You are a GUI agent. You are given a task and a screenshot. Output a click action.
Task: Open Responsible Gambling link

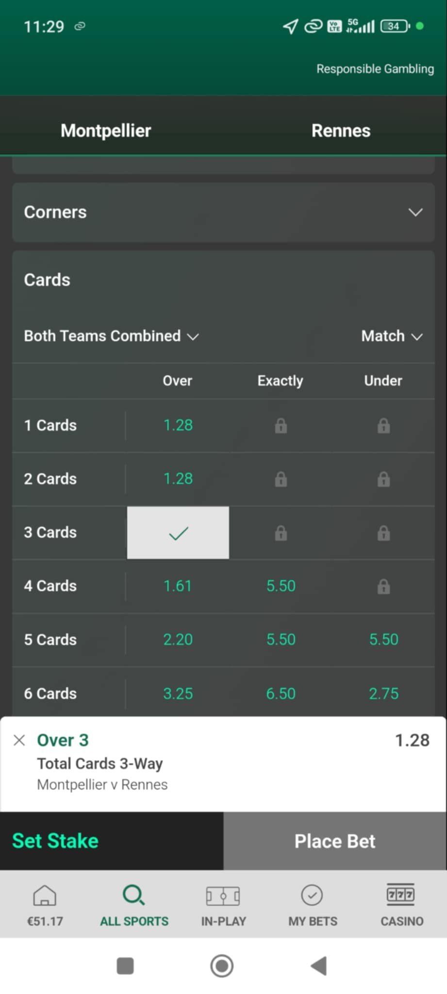[x=375, y=69]
